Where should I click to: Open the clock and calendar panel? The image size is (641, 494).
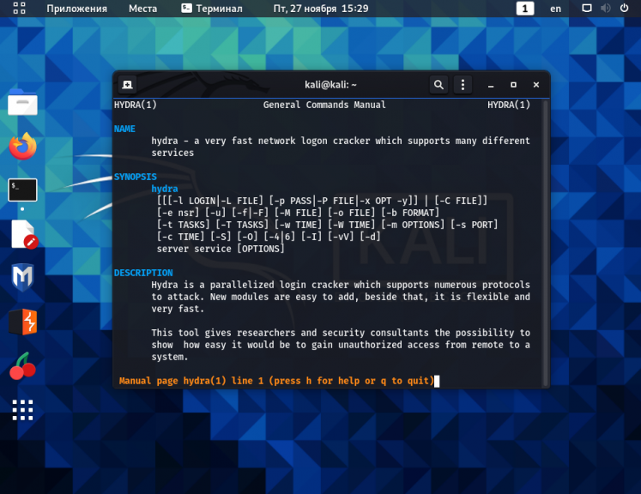point(321,9)
